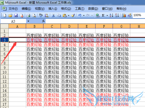Select column A header
The height and width of the screenshot is (108, 145).
point(17,26)
